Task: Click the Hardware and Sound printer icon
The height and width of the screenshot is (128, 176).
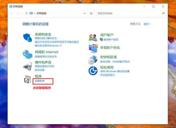Action: [28, 66]
